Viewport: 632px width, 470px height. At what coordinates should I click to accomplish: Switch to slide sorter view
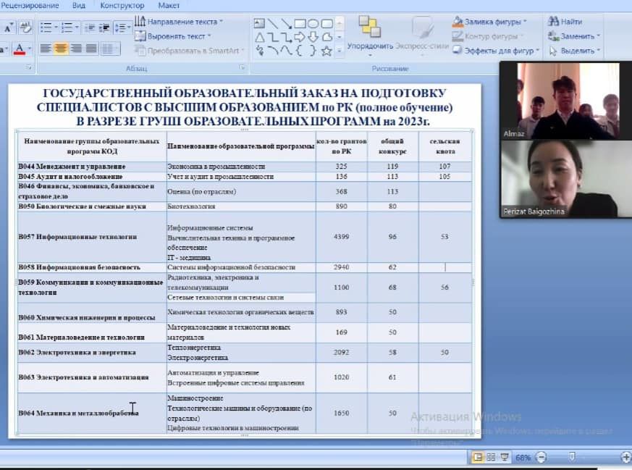click(x=491, y=458)
